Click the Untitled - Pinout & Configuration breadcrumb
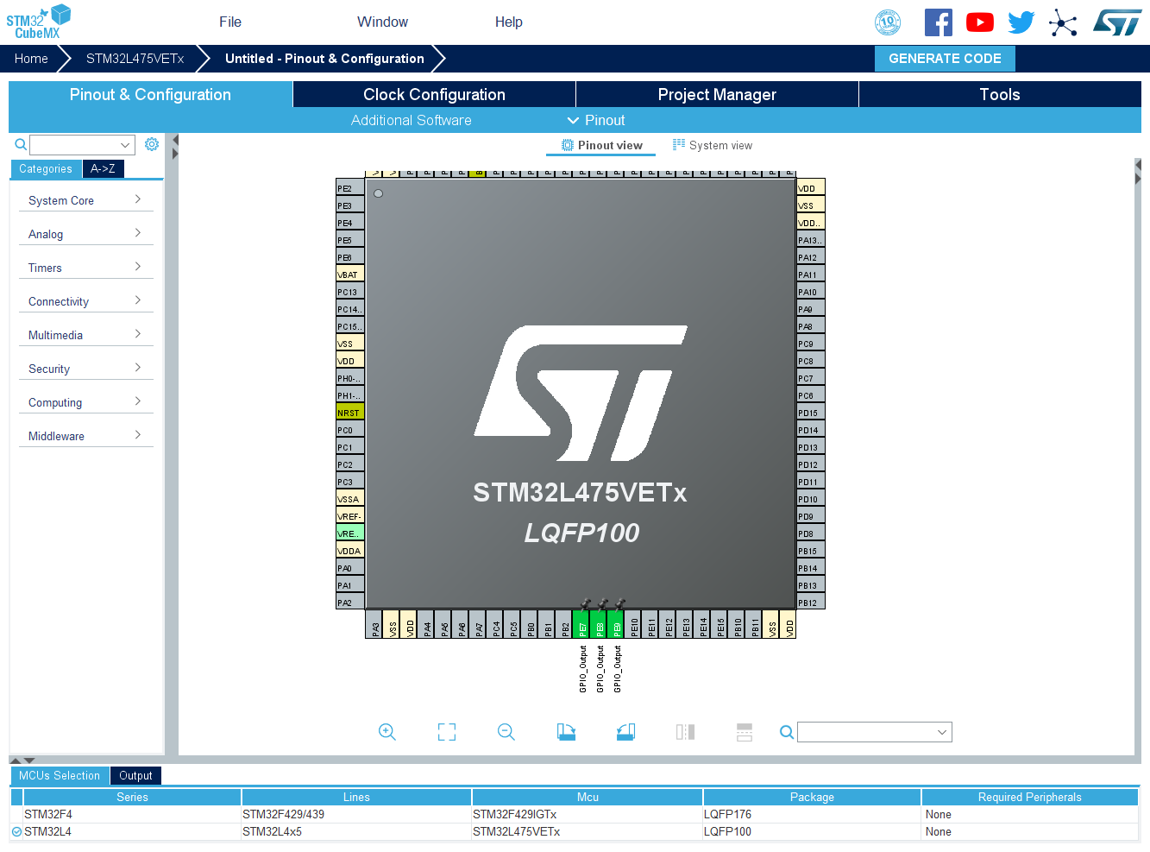 pos(324,59)
